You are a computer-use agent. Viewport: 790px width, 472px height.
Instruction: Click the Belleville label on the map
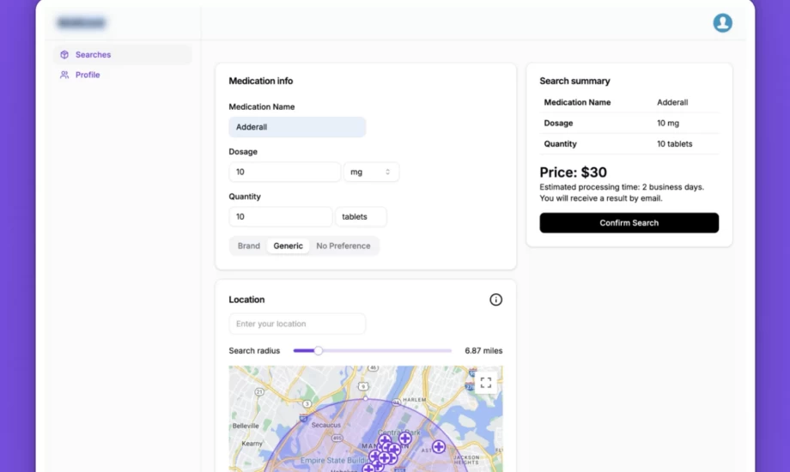point(246,426)
